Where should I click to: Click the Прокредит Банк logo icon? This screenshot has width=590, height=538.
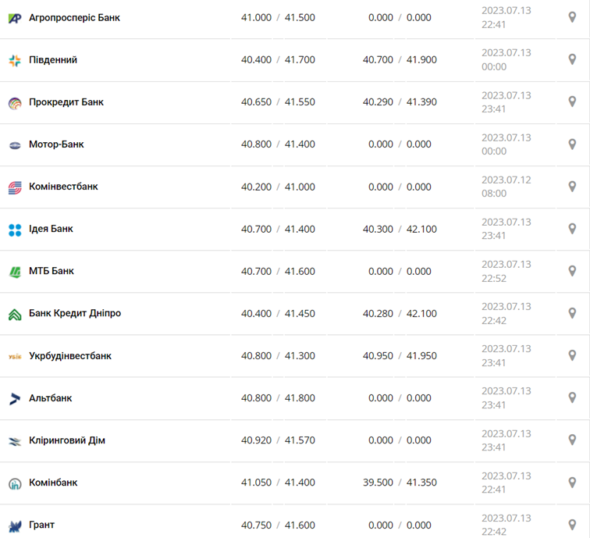click(x=15, y=103)
